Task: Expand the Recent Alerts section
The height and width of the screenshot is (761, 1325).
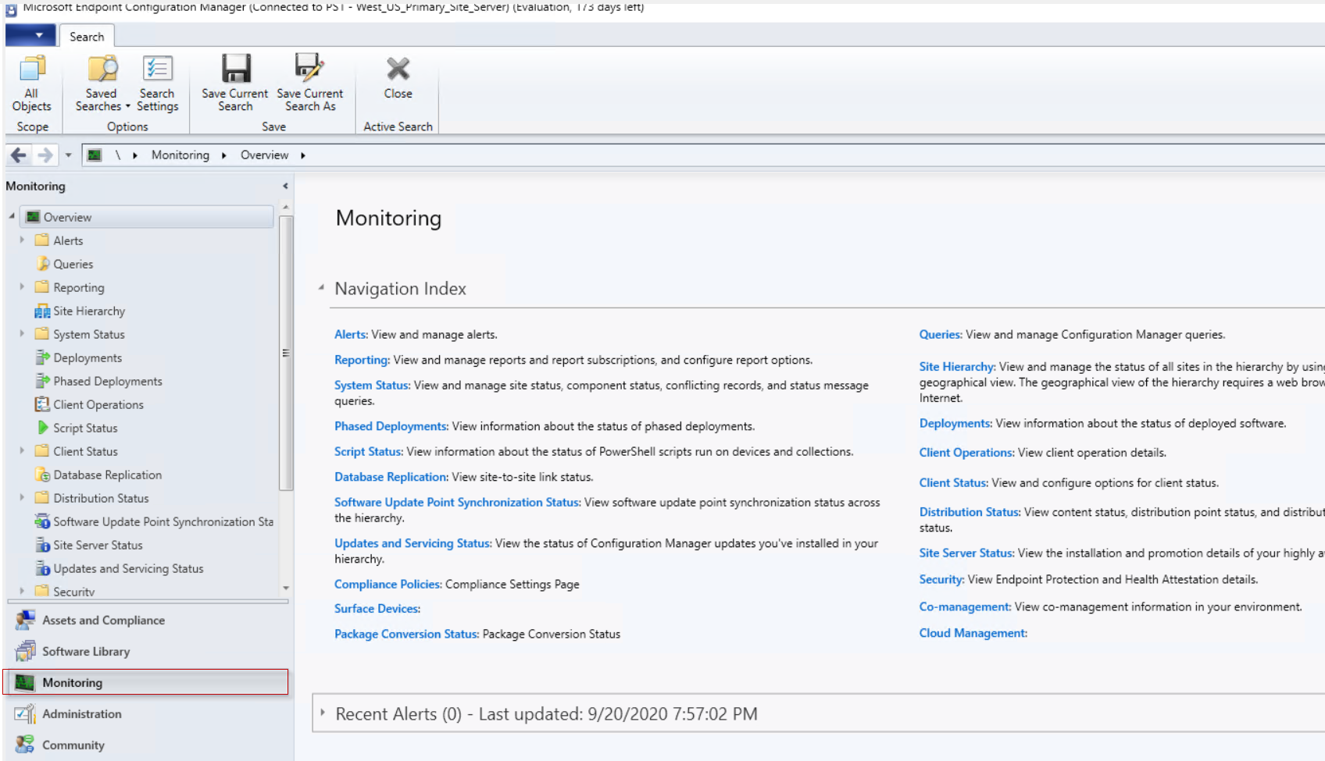Action: coord(322,713)
